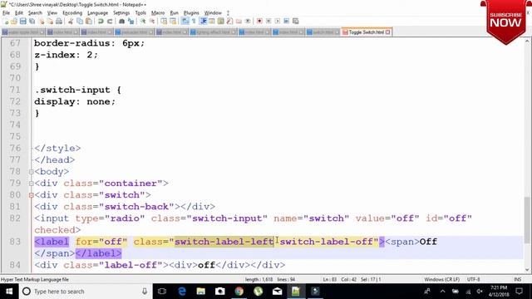Open the File menu
Image resolution: width=532 pixels, height=299 pixels.
[x=6, y=13]
